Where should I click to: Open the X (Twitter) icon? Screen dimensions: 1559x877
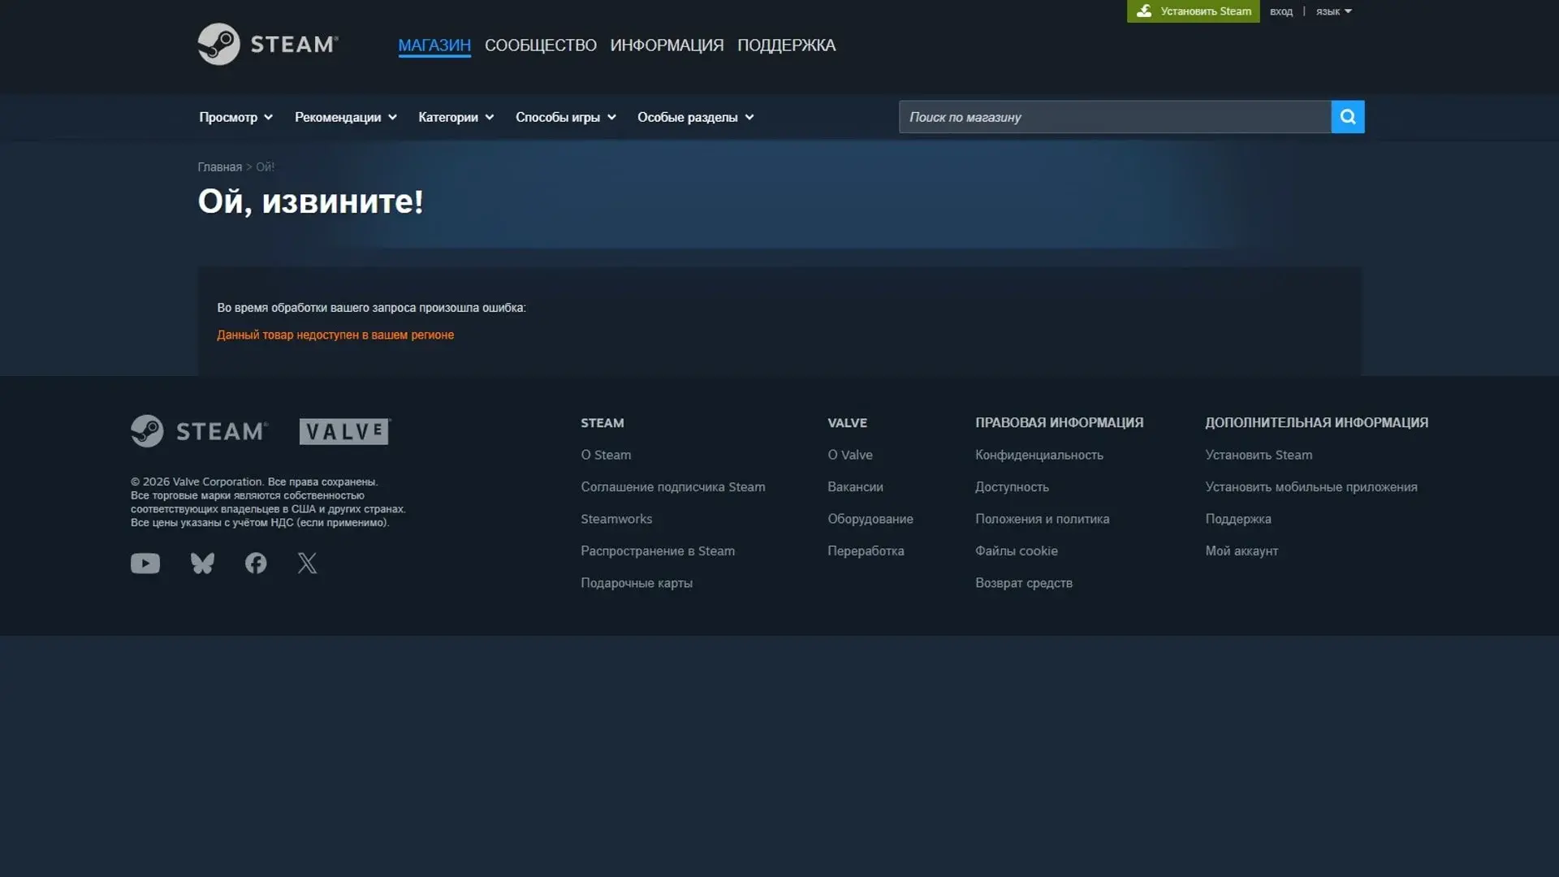pos(307,563)
